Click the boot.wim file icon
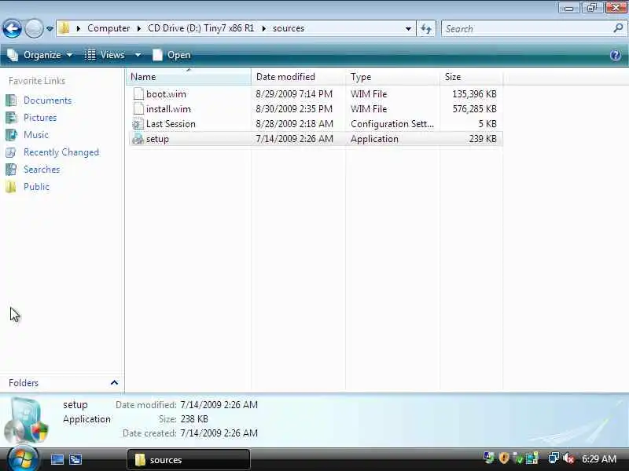 138,93
